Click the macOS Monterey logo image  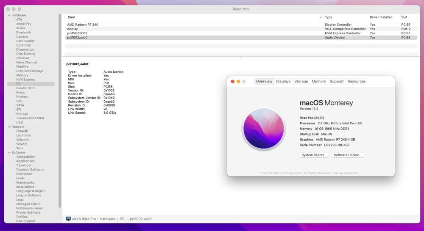(264, 129)
